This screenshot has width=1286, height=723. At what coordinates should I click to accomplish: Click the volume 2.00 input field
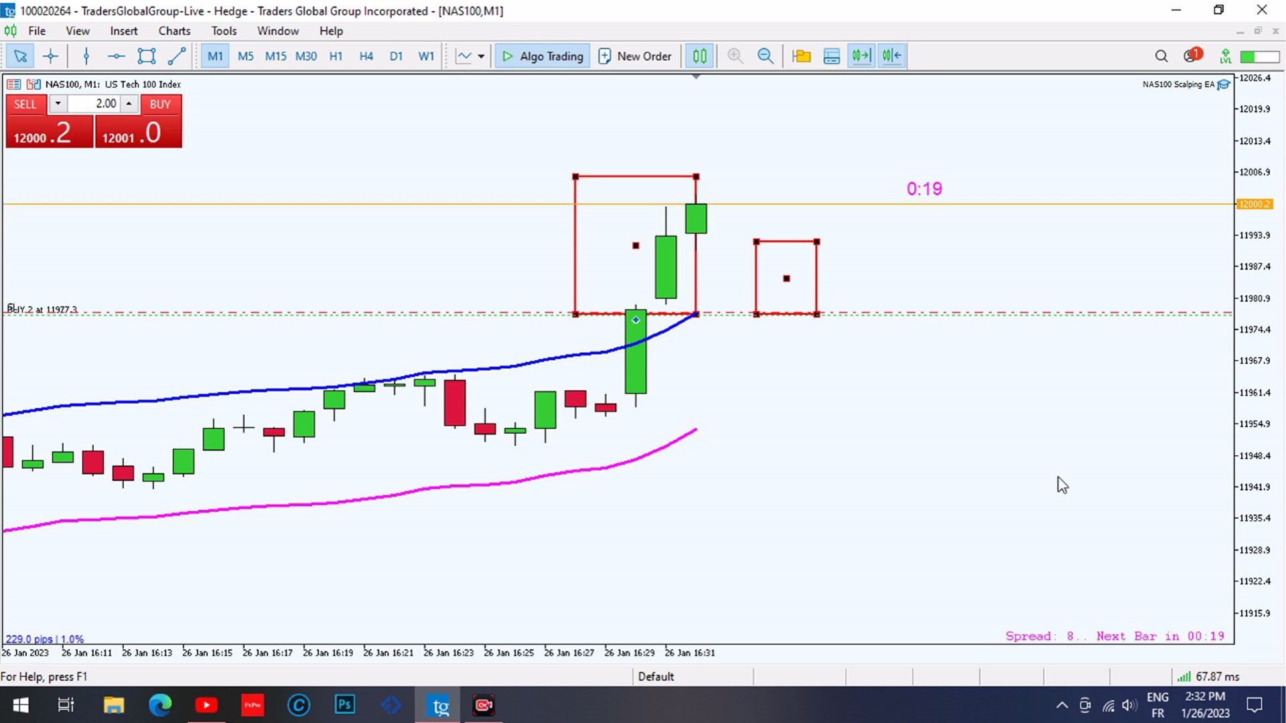(x=93, y=104)
